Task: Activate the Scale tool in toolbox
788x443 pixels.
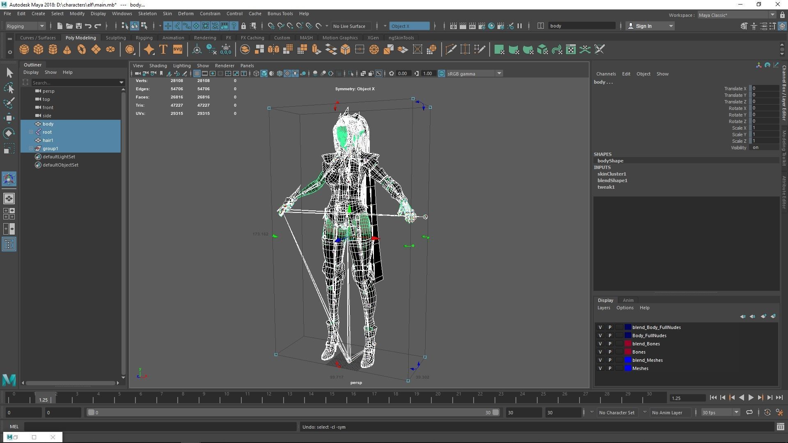Action: (x=9, y=148)
